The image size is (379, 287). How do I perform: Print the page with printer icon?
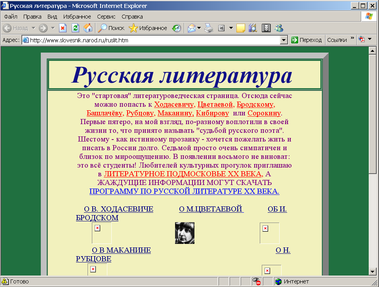click(209, 28)
